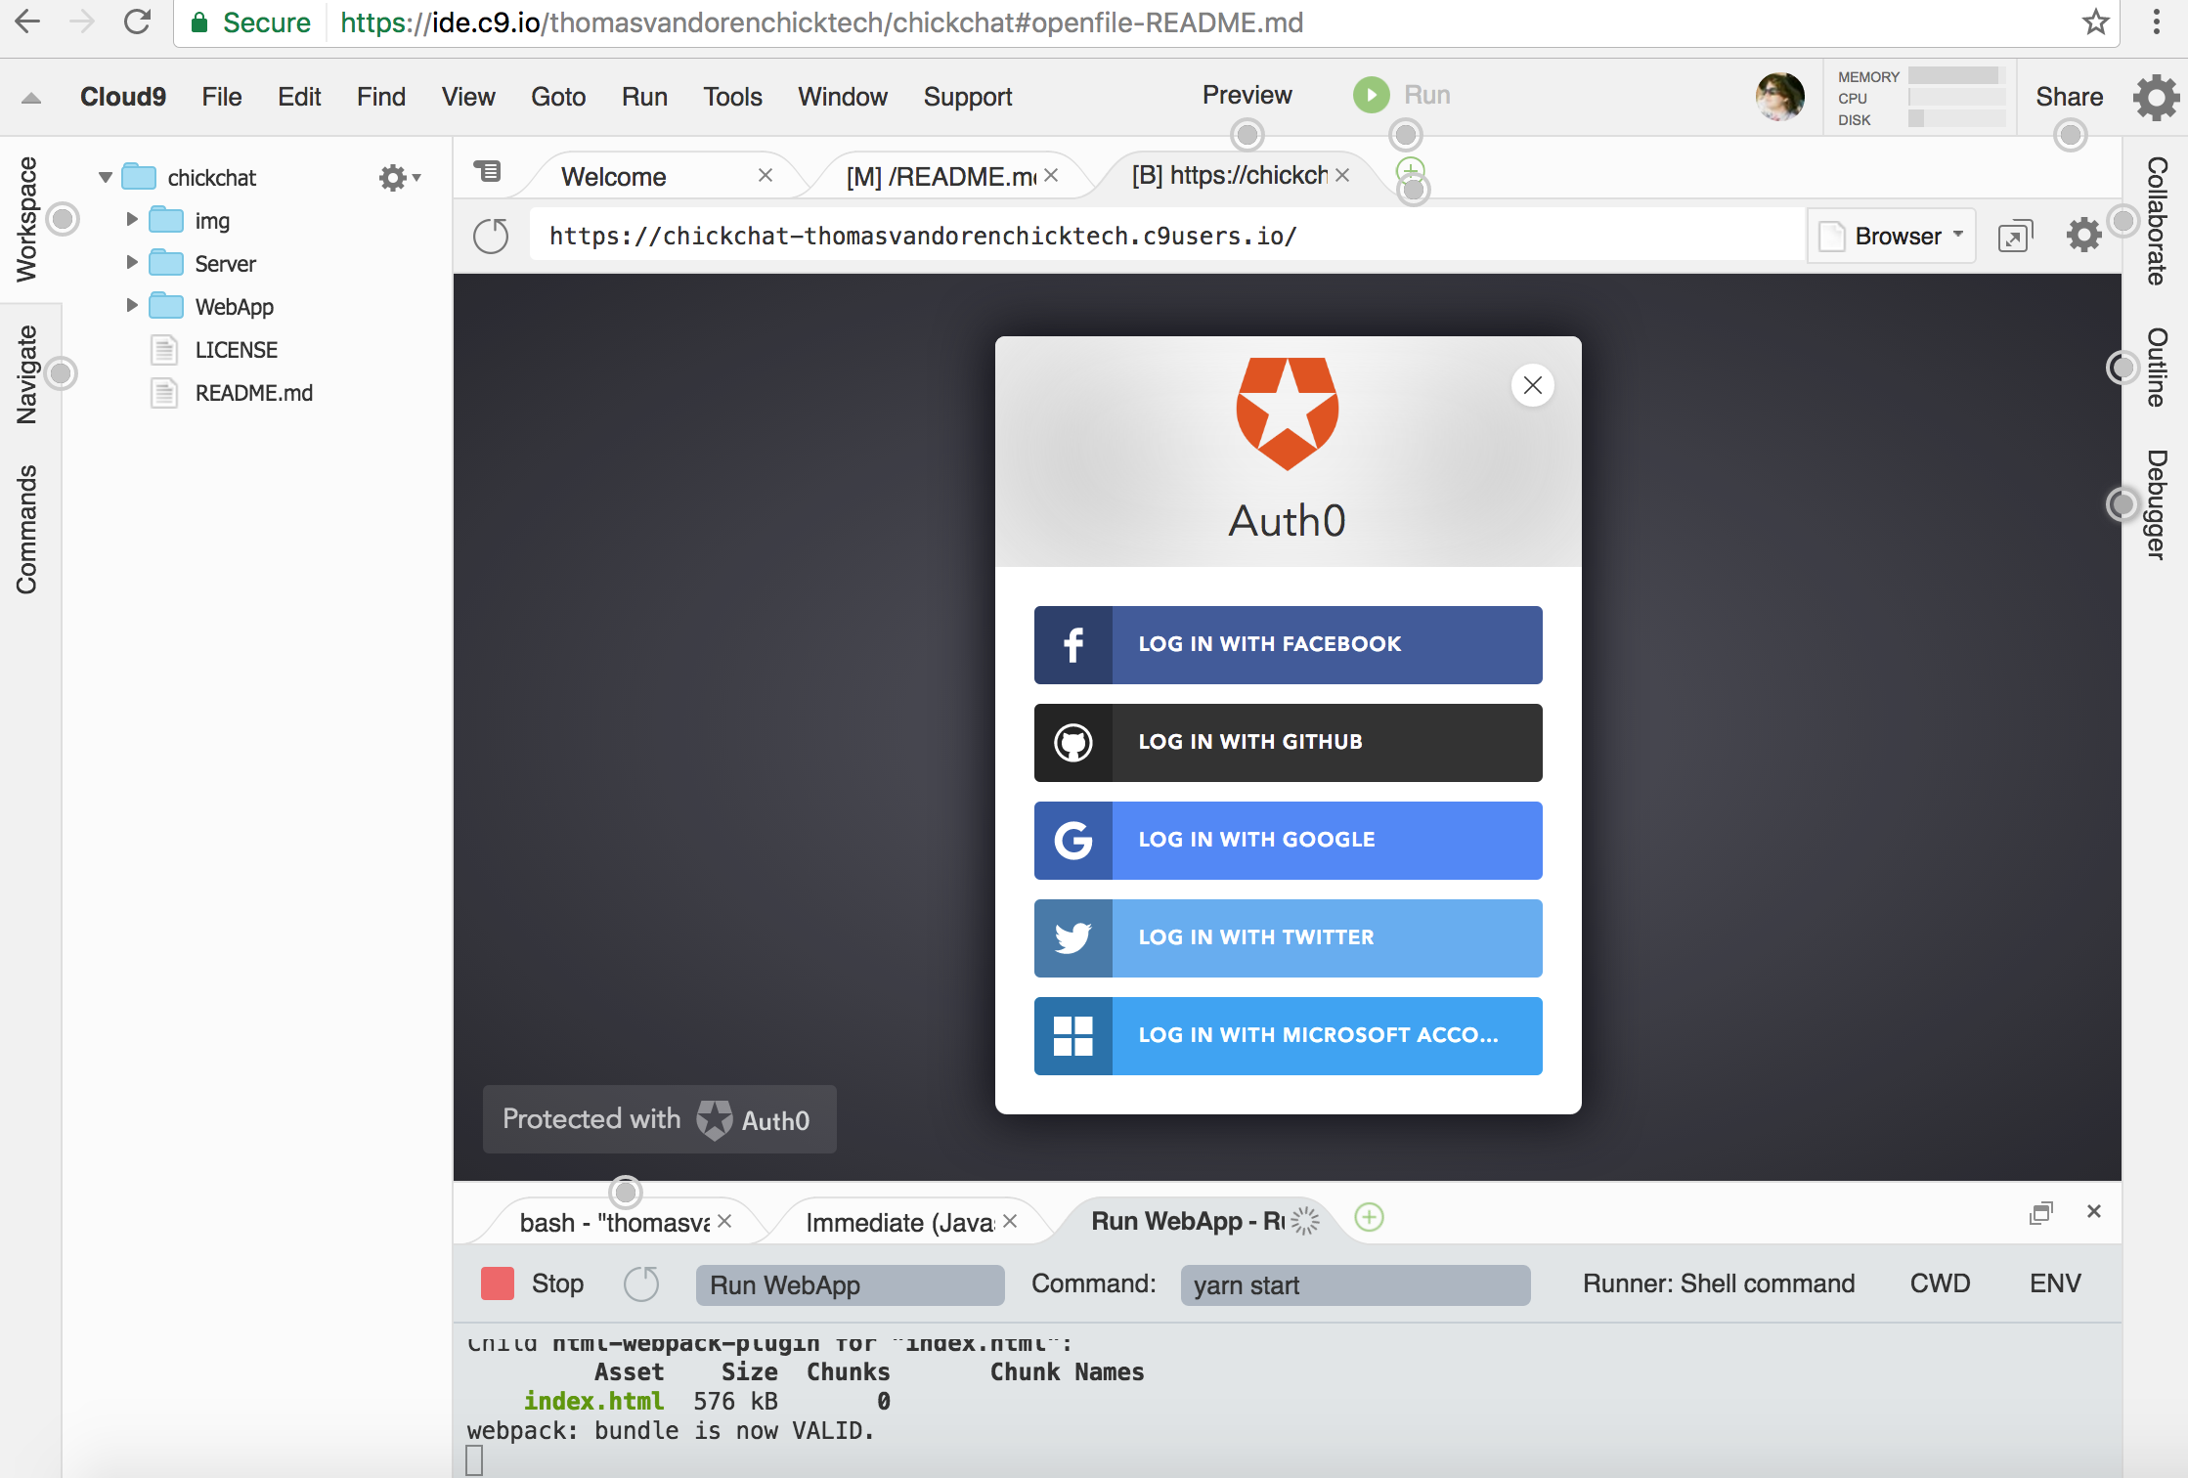2188x1478 pixels.
Task: Click the green Run play icon
Action: [x=1371, y=95]
